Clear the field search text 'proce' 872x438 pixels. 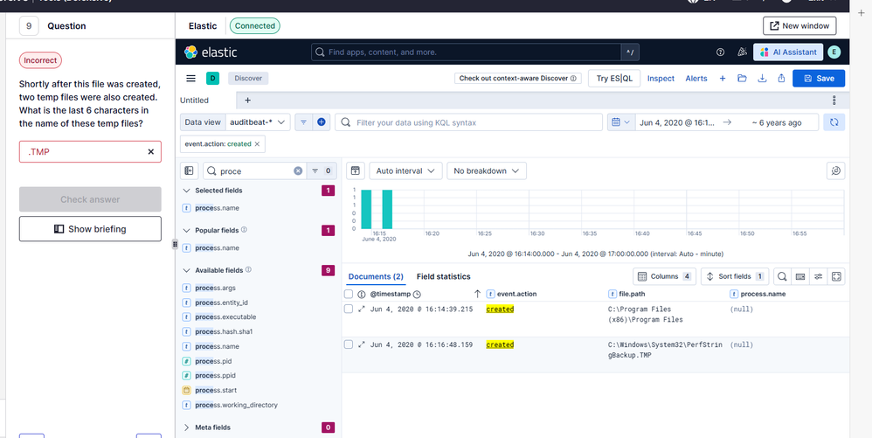pyautogui.click(x=298, y=171)
